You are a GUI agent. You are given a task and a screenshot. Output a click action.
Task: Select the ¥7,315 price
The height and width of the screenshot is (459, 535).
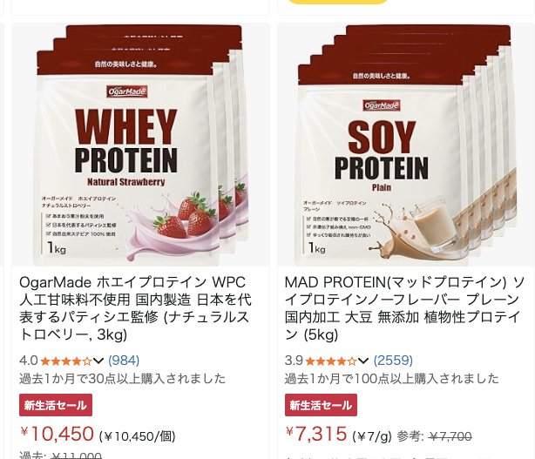coord(316,434)
